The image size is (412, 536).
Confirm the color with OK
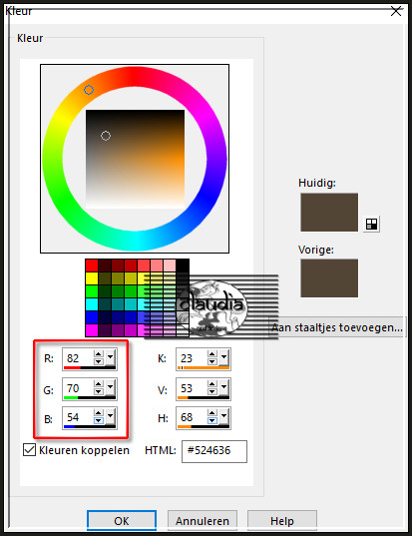122,521
